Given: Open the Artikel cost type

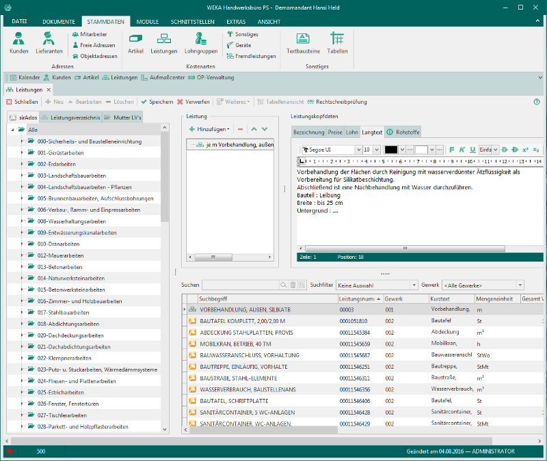Looking at the screenshot, I should coord(135,42).
